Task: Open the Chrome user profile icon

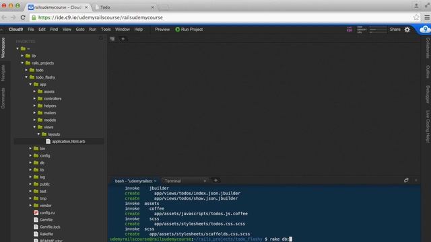Action: coord(416,5)
